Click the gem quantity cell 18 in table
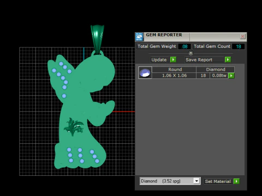Viewport: 262px width, 196px height. point(203,76)
